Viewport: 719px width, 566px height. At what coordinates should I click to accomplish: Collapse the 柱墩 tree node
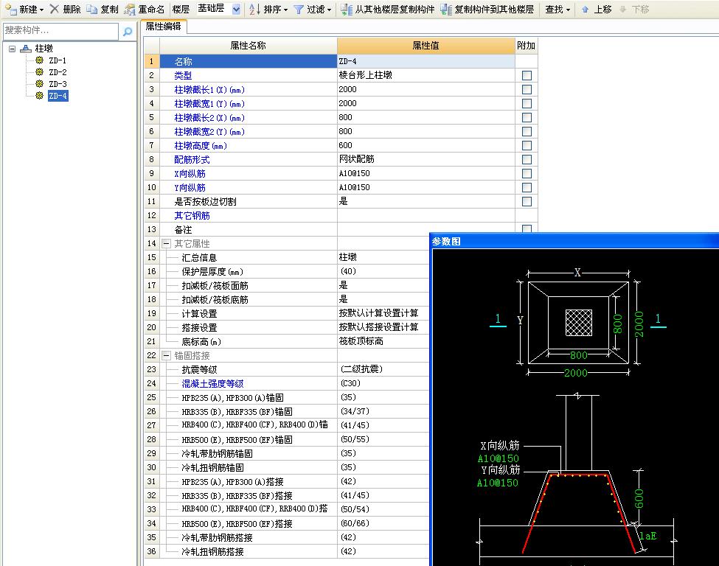coord(13,49)
